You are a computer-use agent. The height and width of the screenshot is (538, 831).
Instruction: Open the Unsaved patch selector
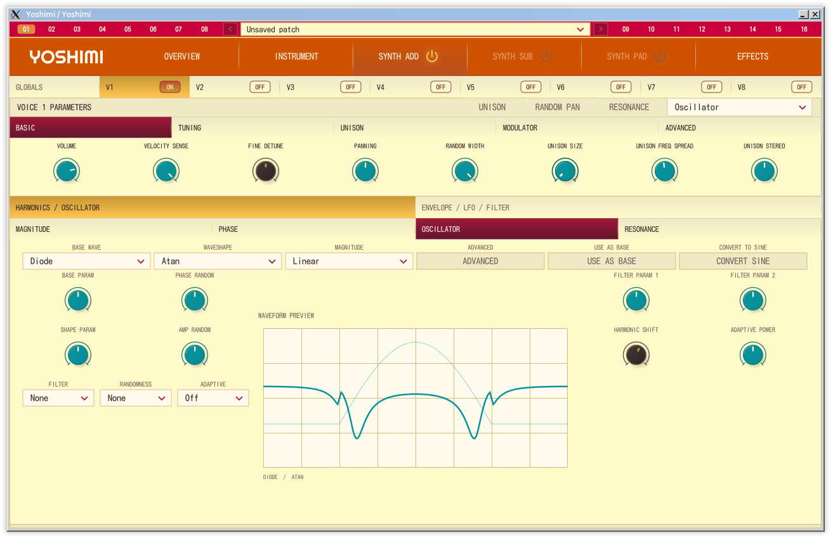415,29
